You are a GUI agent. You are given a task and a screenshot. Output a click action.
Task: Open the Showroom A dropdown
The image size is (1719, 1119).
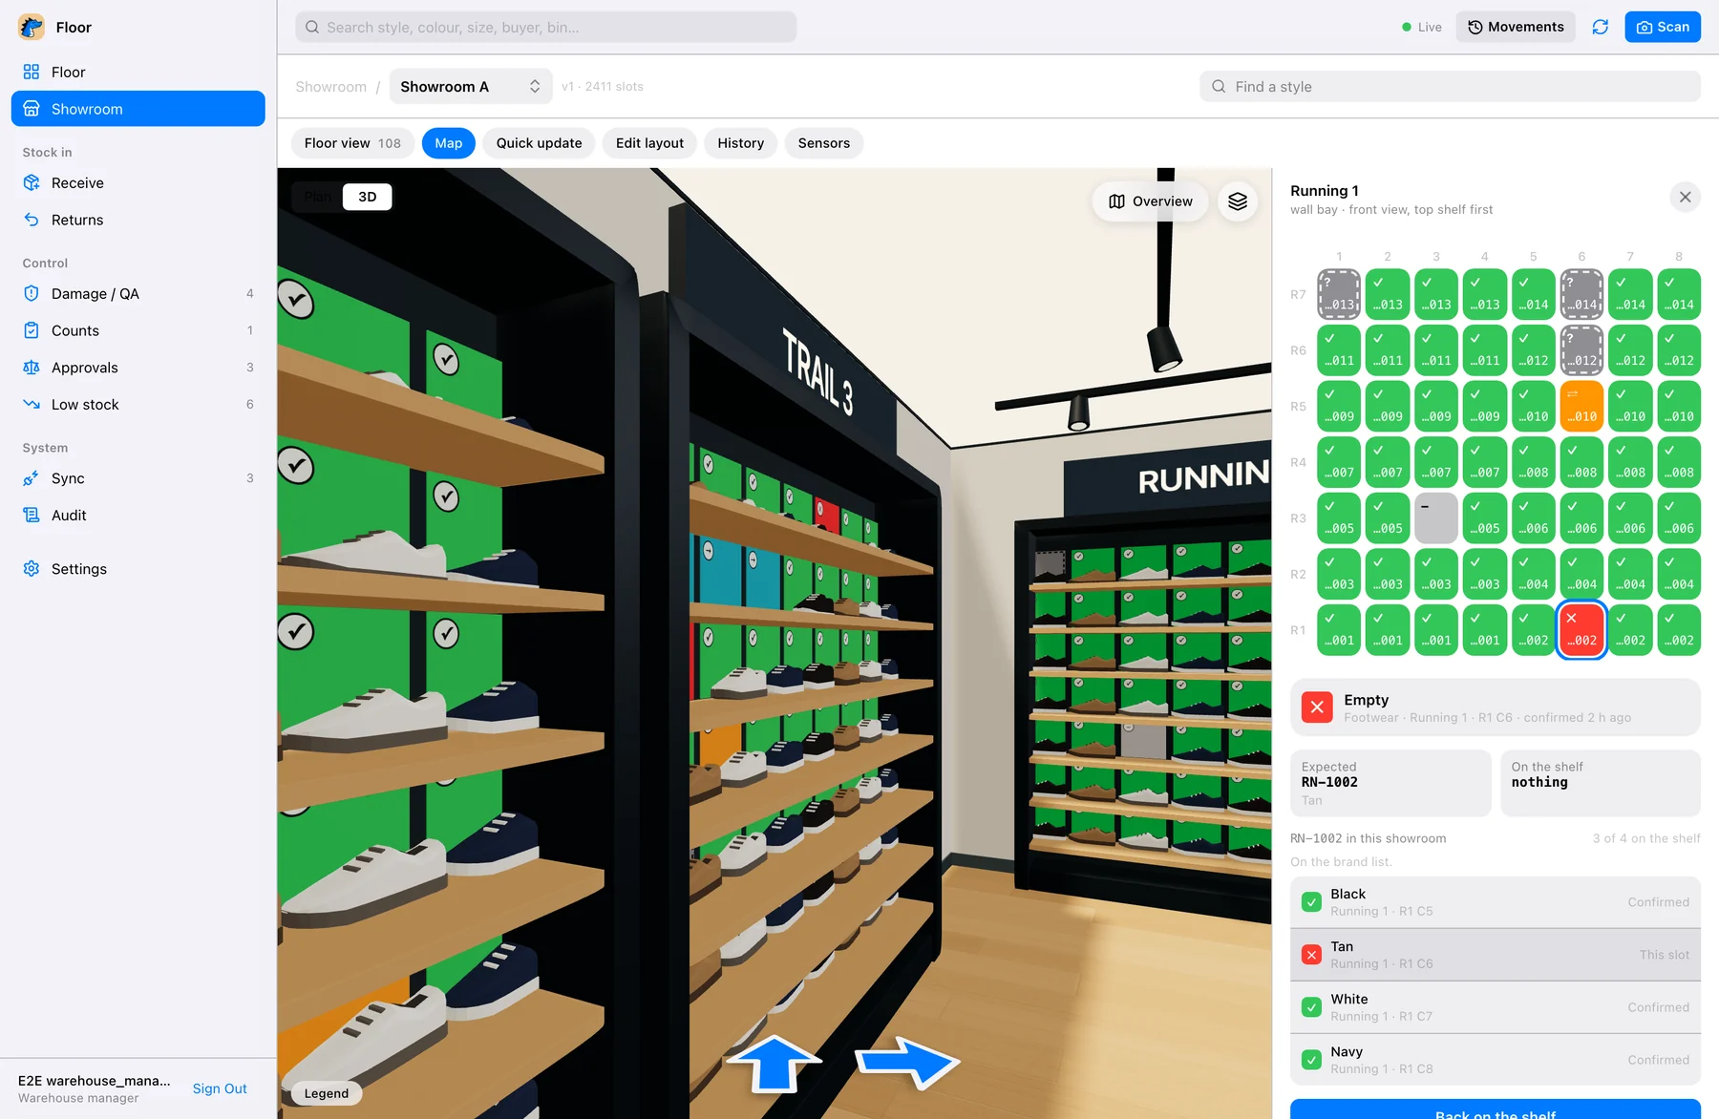tap(471, 87)
